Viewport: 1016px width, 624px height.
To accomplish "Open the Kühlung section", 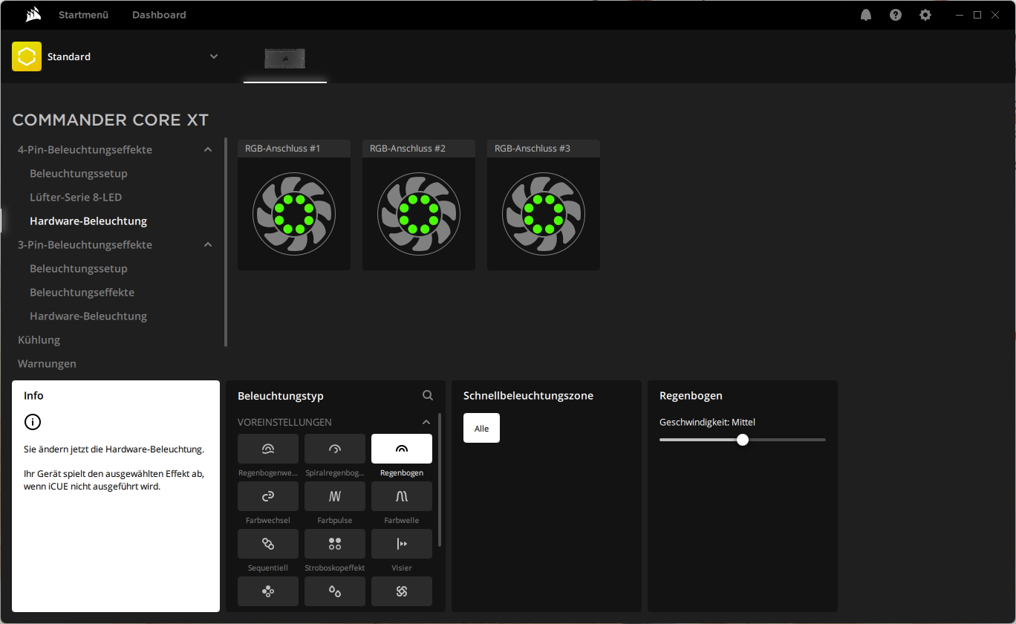I will tap(39, 340).
